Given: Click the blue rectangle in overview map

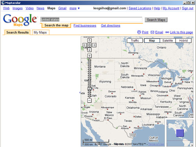Looking at the screenshot, I should (x=180, y=133).
